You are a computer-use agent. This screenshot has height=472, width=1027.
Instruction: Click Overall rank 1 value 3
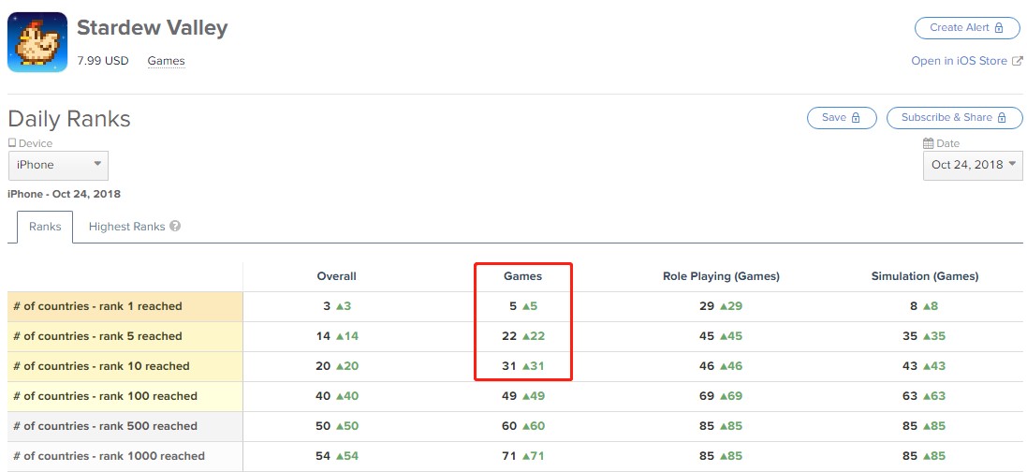click(327, 306)
